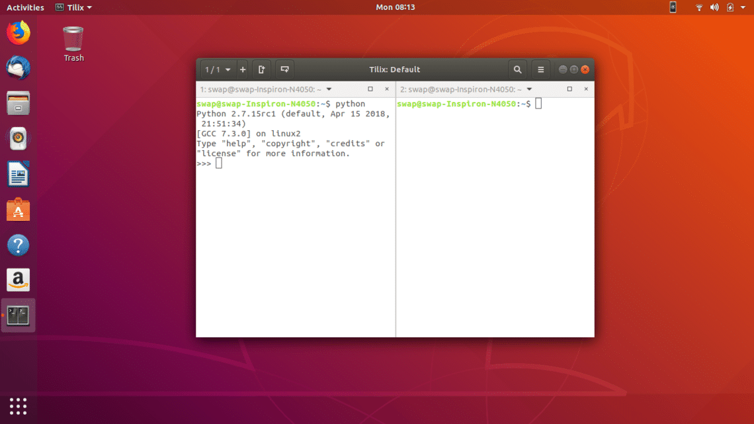
Task: Open the Tilix hamburger menu
Action: 540,69
